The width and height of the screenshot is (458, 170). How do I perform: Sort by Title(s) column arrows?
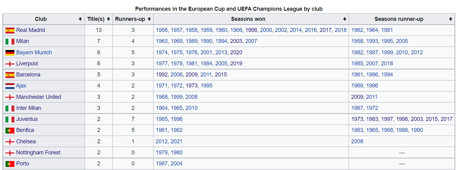(x=108, y=19)
